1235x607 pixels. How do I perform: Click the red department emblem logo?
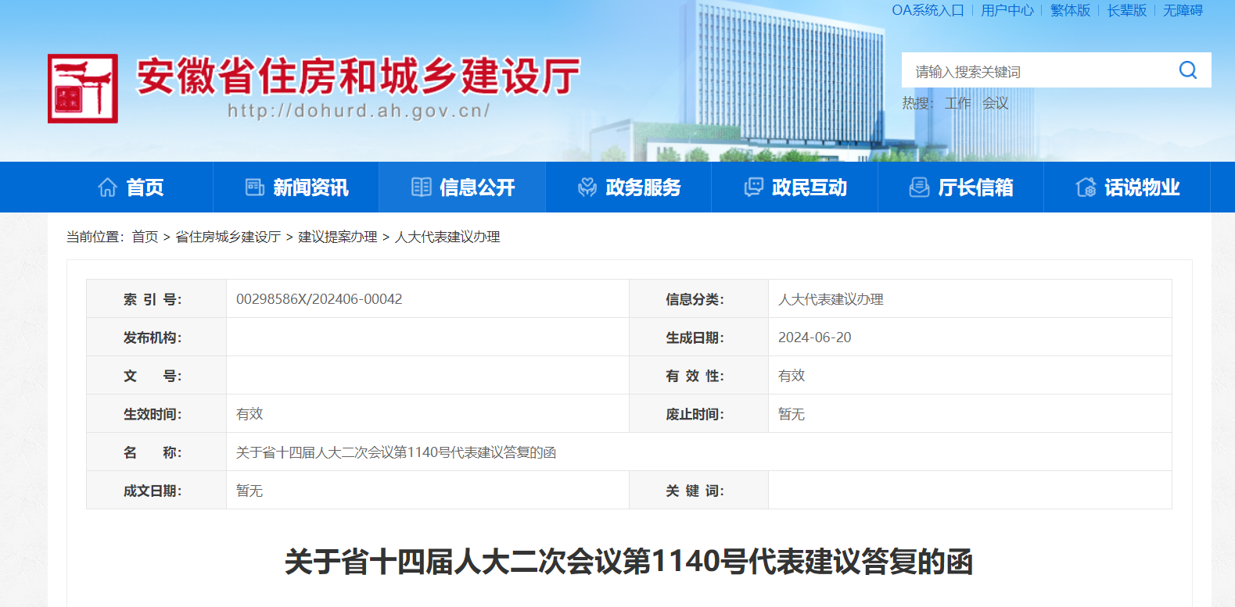pos(83,88)
